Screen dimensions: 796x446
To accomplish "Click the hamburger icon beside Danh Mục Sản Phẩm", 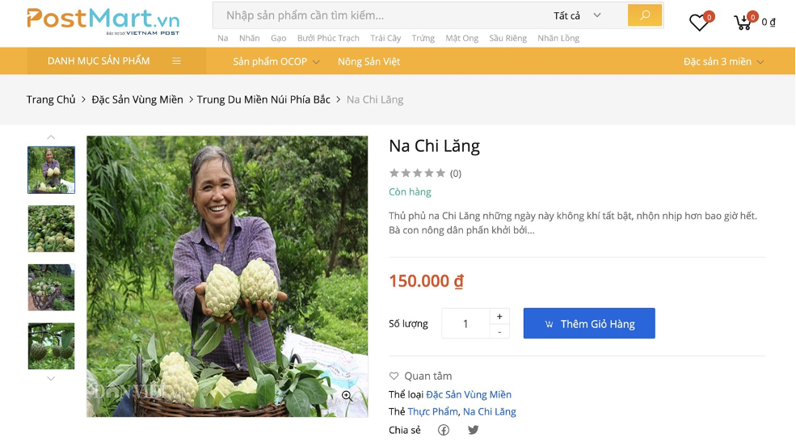I will click(x=177, y=61).
